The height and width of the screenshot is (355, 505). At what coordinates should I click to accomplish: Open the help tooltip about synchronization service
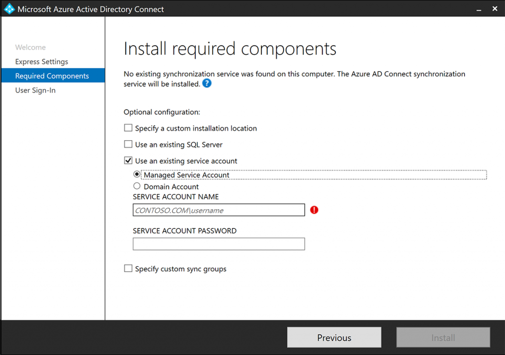click(207, 83)
